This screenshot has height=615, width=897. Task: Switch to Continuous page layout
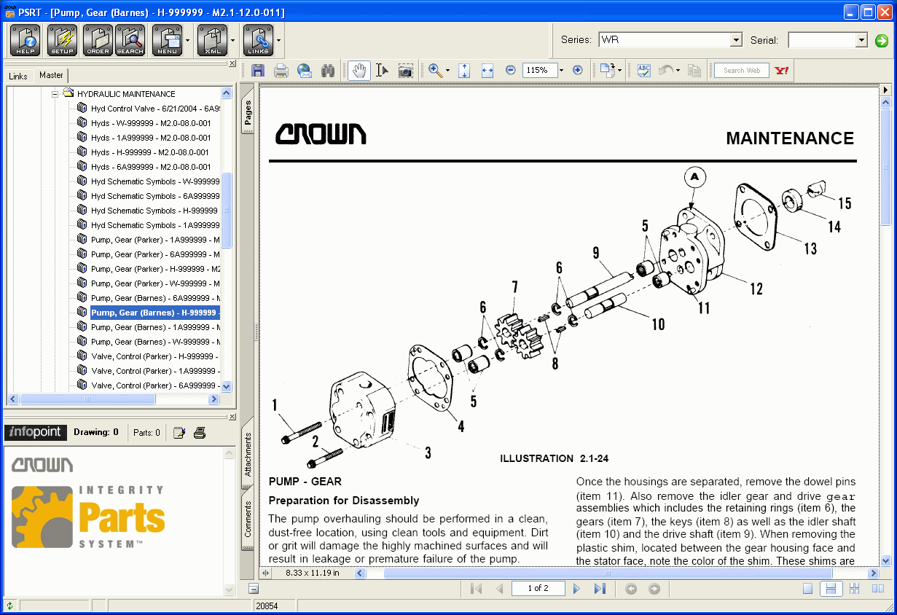pos(829,589)
